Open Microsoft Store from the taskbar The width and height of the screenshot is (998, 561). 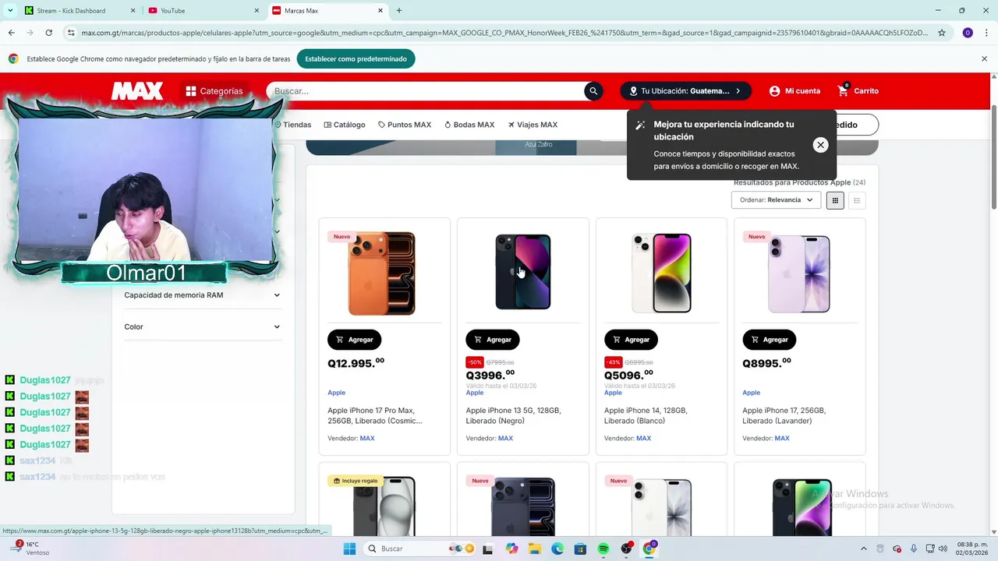pyautogui.click(x=580, y=549)
